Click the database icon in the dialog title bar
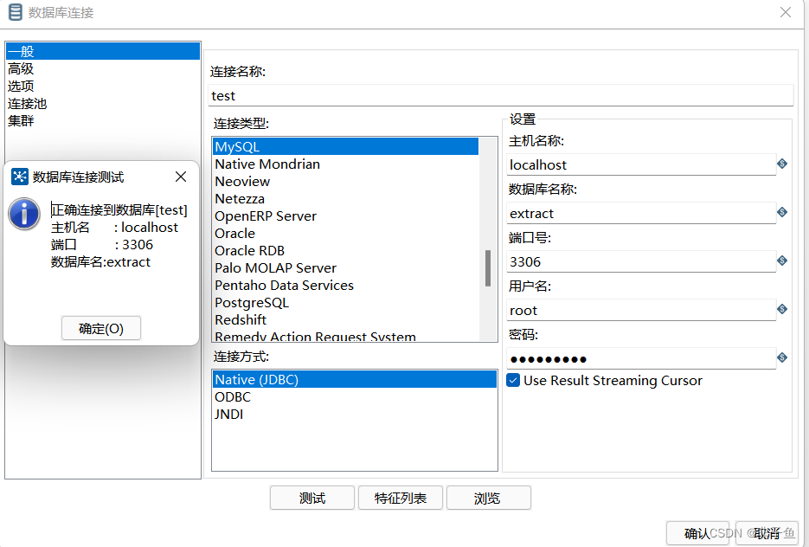 [x=14, y=12]
